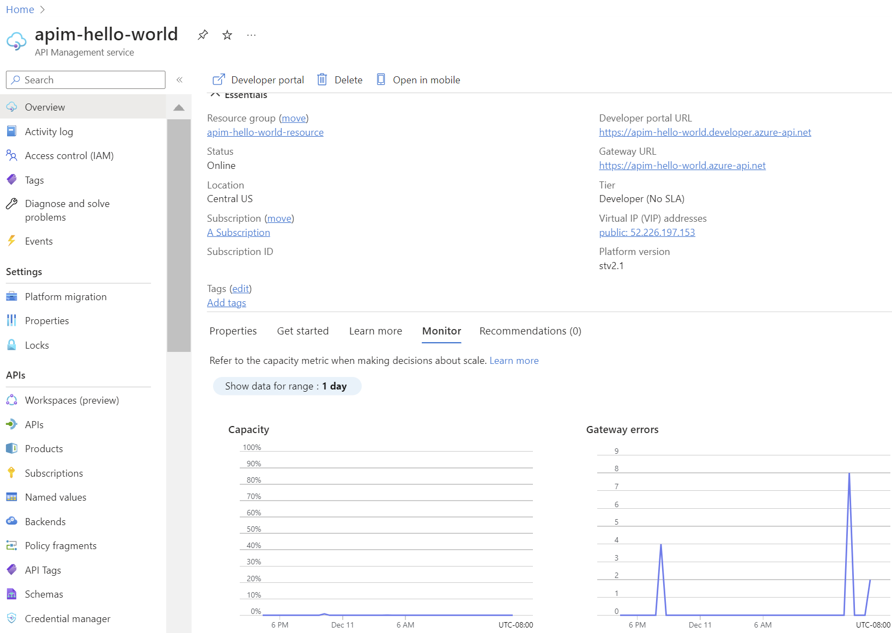892x633 pixels.
Task: Click the Tags icon in sidebar
Action: (11, 180)
